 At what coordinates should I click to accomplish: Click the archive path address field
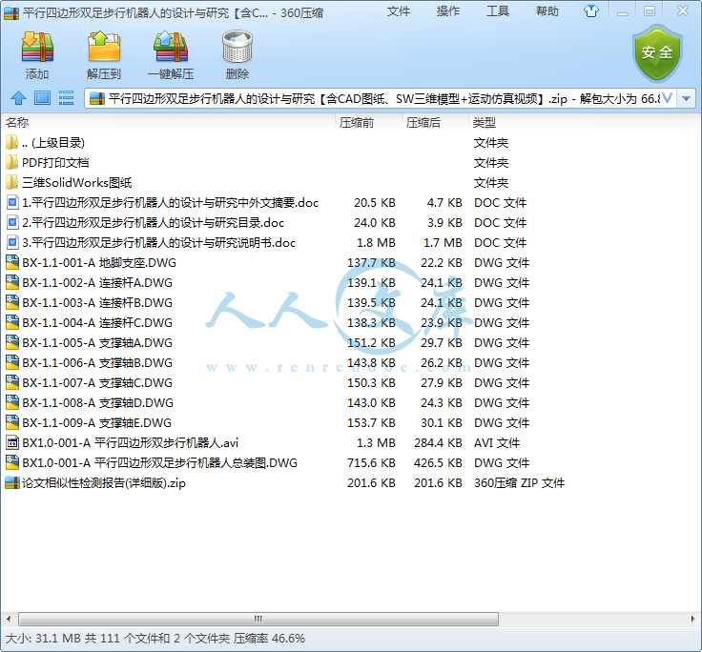381,98
